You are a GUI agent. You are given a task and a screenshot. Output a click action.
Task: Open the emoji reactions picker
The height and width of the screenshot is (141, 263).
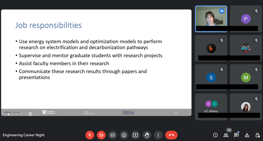(x=124, y=135)
